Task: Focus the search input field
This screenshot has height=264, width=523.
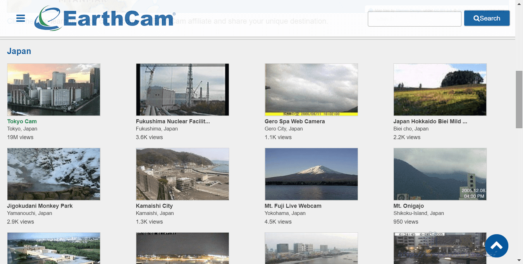Action: (415, 19)
